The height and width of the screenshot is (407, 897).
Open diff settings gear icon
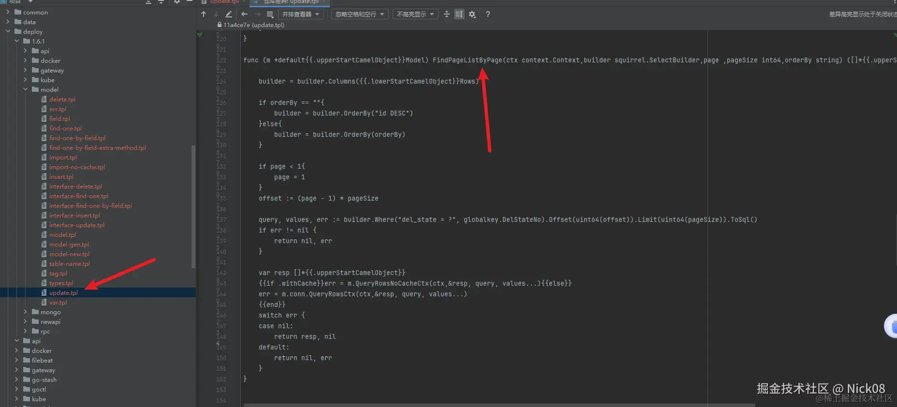pos(472,15)
